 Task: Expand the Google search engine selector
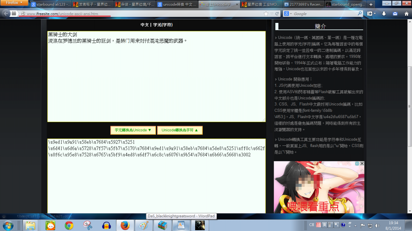[x=288, y=14]
